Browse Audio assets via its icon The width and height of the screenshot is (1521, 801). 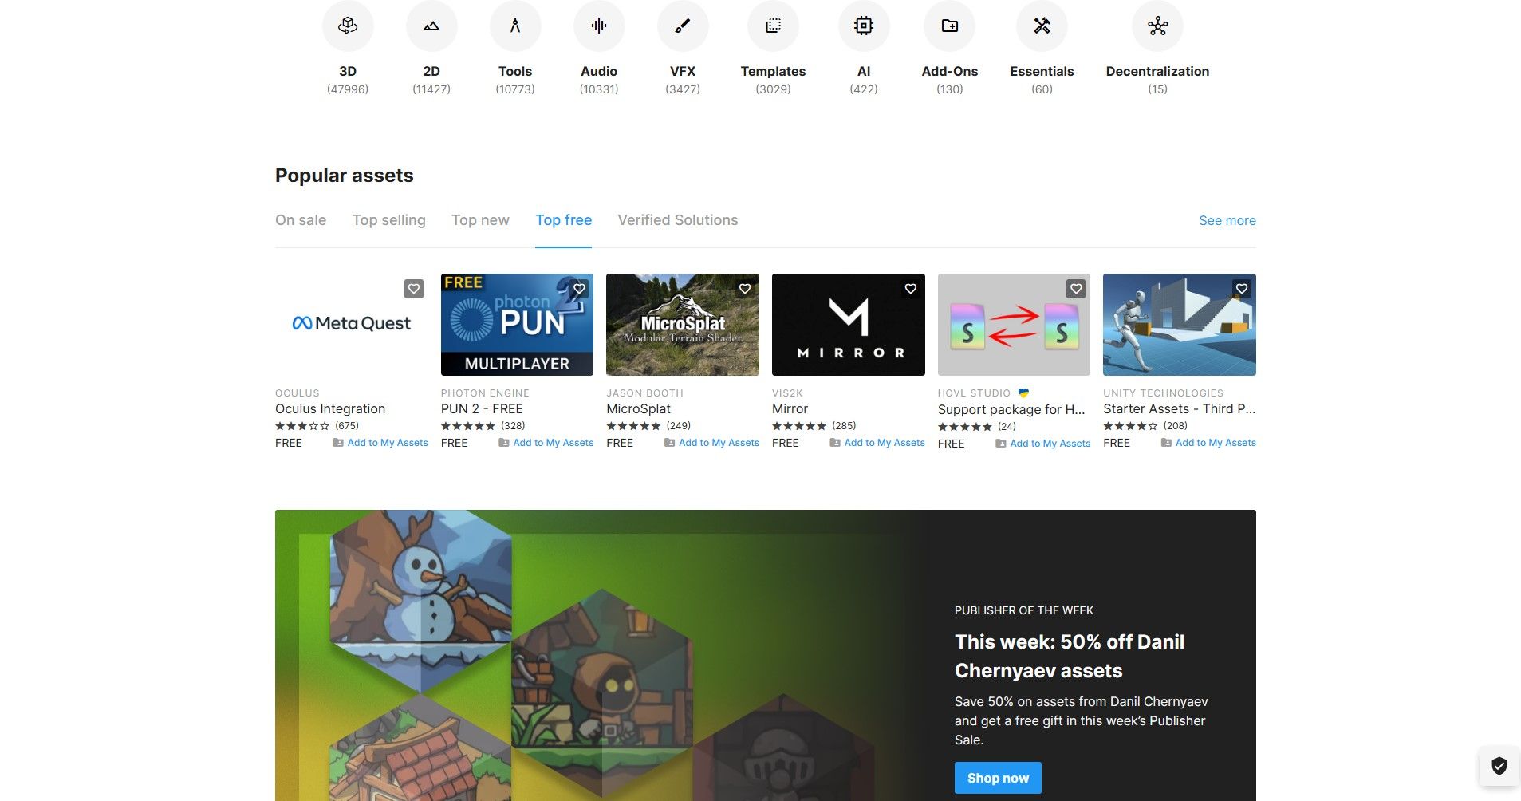pyautogui.click(x=598, y=26)
